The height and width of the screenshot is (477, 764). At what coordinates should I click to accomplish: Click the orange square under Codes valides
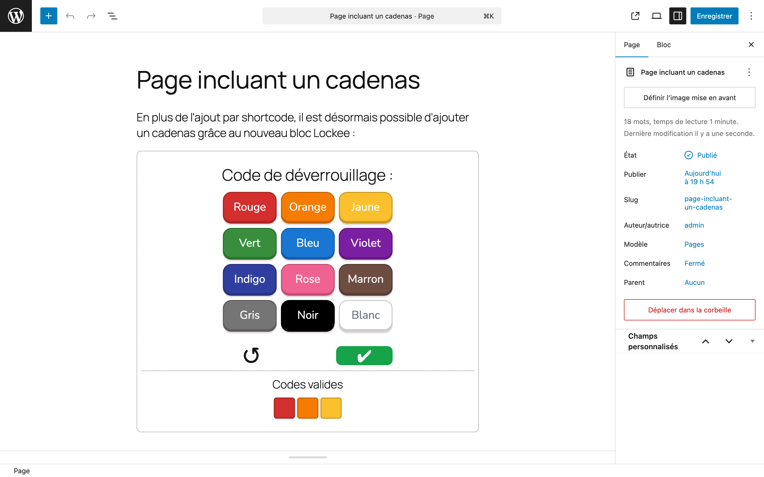(307, 408)
